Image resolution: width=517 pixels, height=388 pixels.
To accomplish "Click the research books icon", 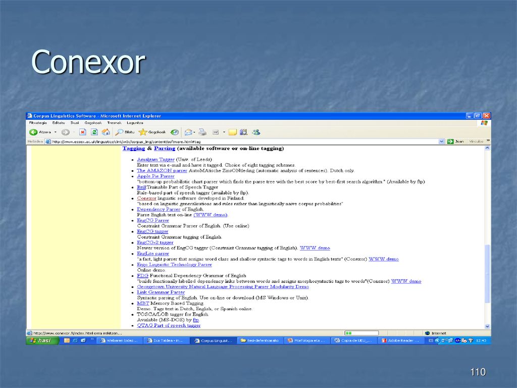I will coord(244,132).
